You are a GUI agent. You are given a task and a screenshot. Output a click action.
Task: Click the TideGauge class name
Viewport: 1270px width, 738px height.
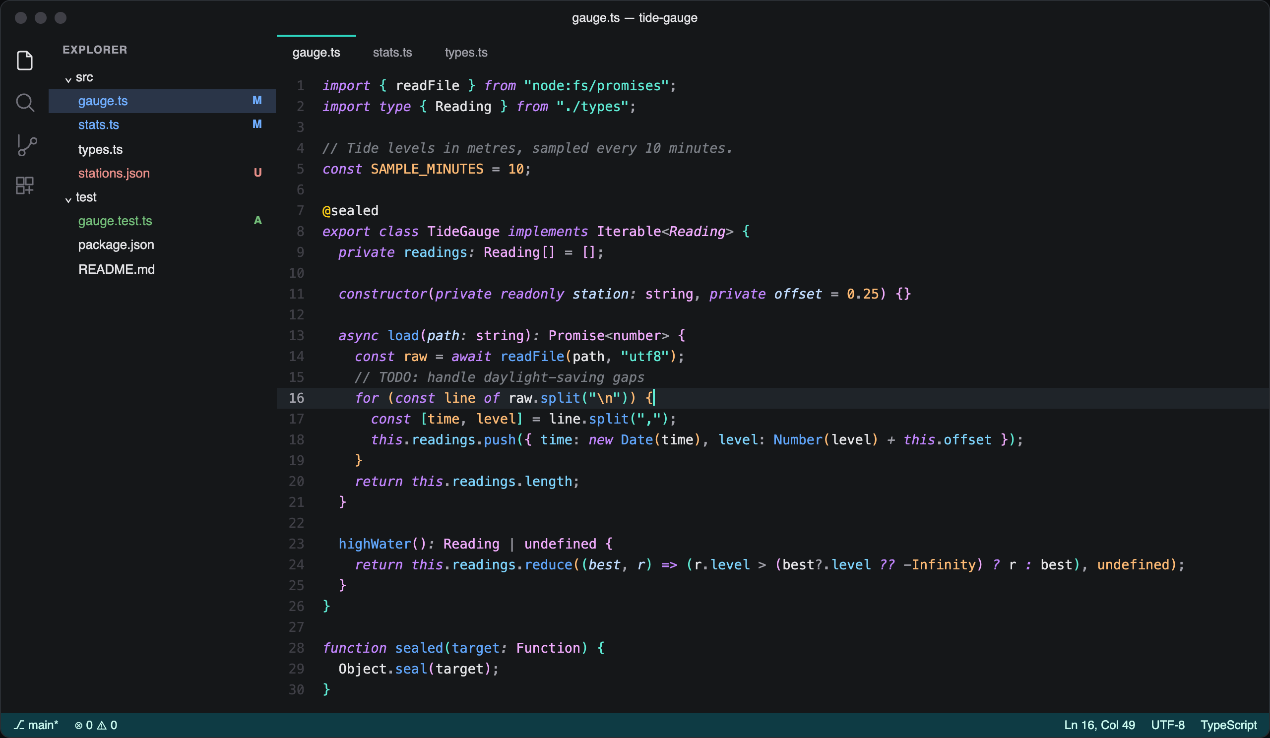click(x=463, y=231)
